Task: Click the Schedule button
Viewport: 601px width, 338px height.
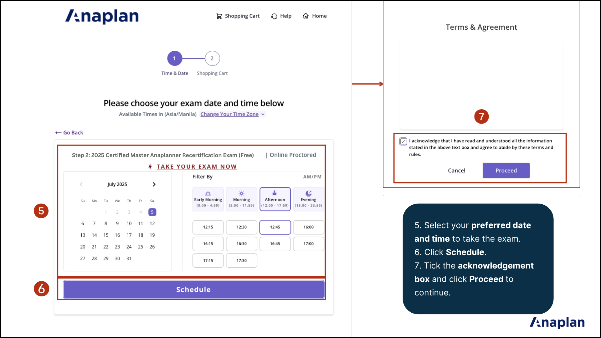Action: click(x=193, y=289)
